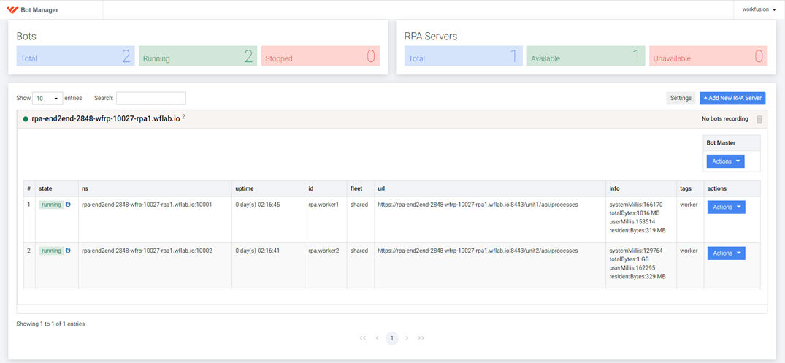Delete the RPA server via trash icon

pos(759,119)
